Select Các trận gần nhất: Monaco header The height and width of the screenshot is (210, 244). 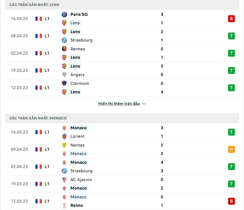point(122,118)
